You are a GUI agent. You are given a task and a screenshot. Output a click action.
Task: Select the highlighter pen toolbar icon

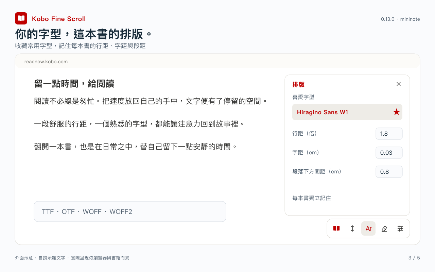tap(384, 228)
